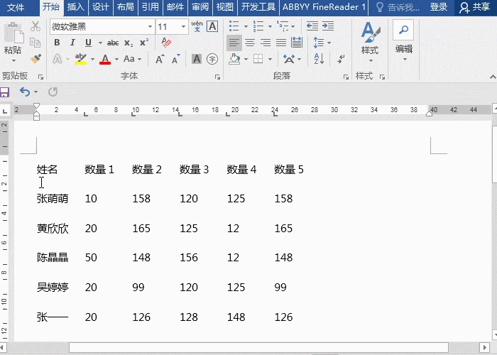Toggle italic formatting

[72, 43]
